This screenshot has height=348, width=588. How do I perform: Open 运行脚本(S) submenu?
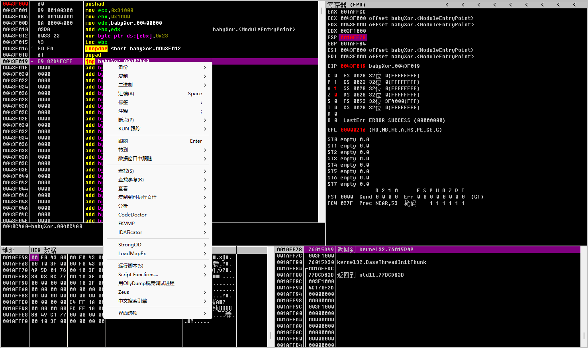158,266
